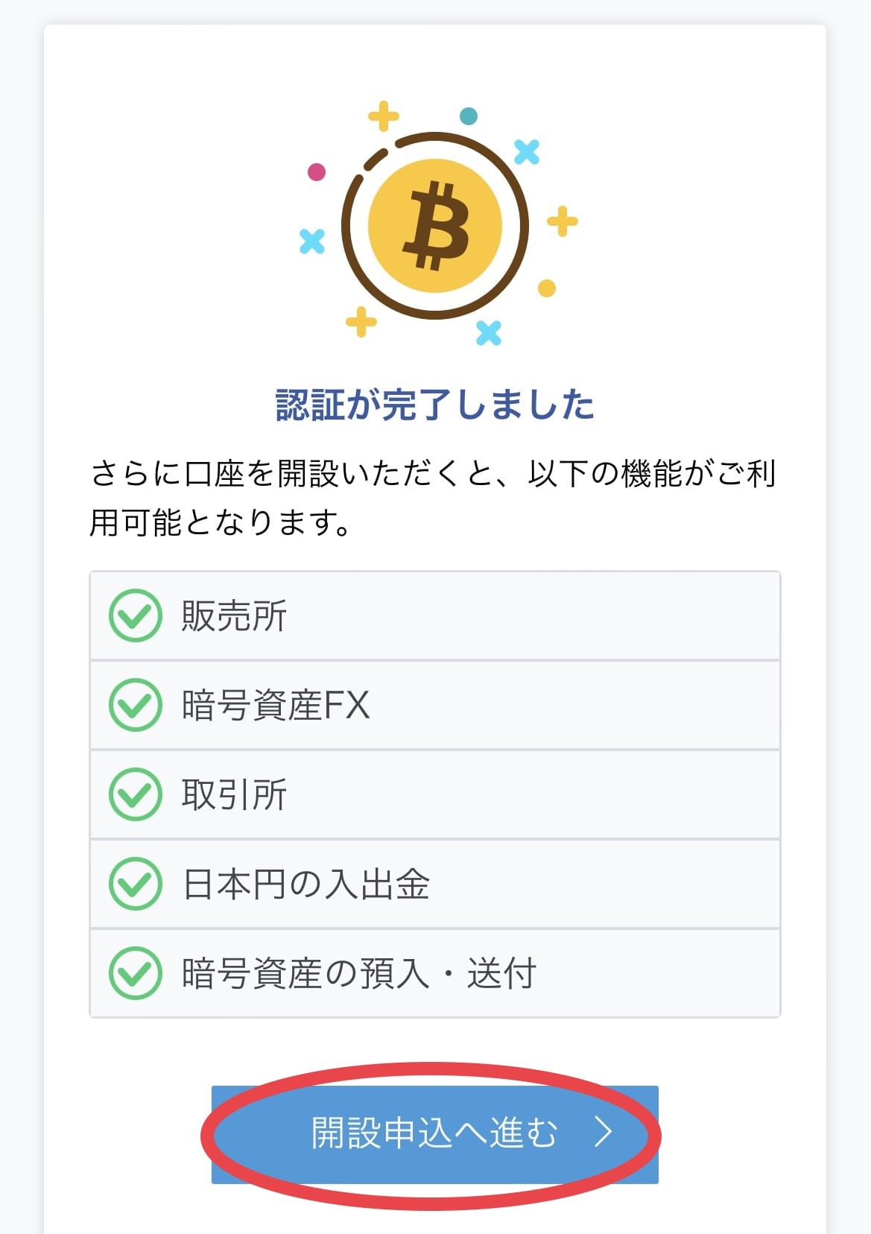871x1234 pixels.
Task: Click the green checkmark beside 暗号資産FX
Action: coord(135,705)
